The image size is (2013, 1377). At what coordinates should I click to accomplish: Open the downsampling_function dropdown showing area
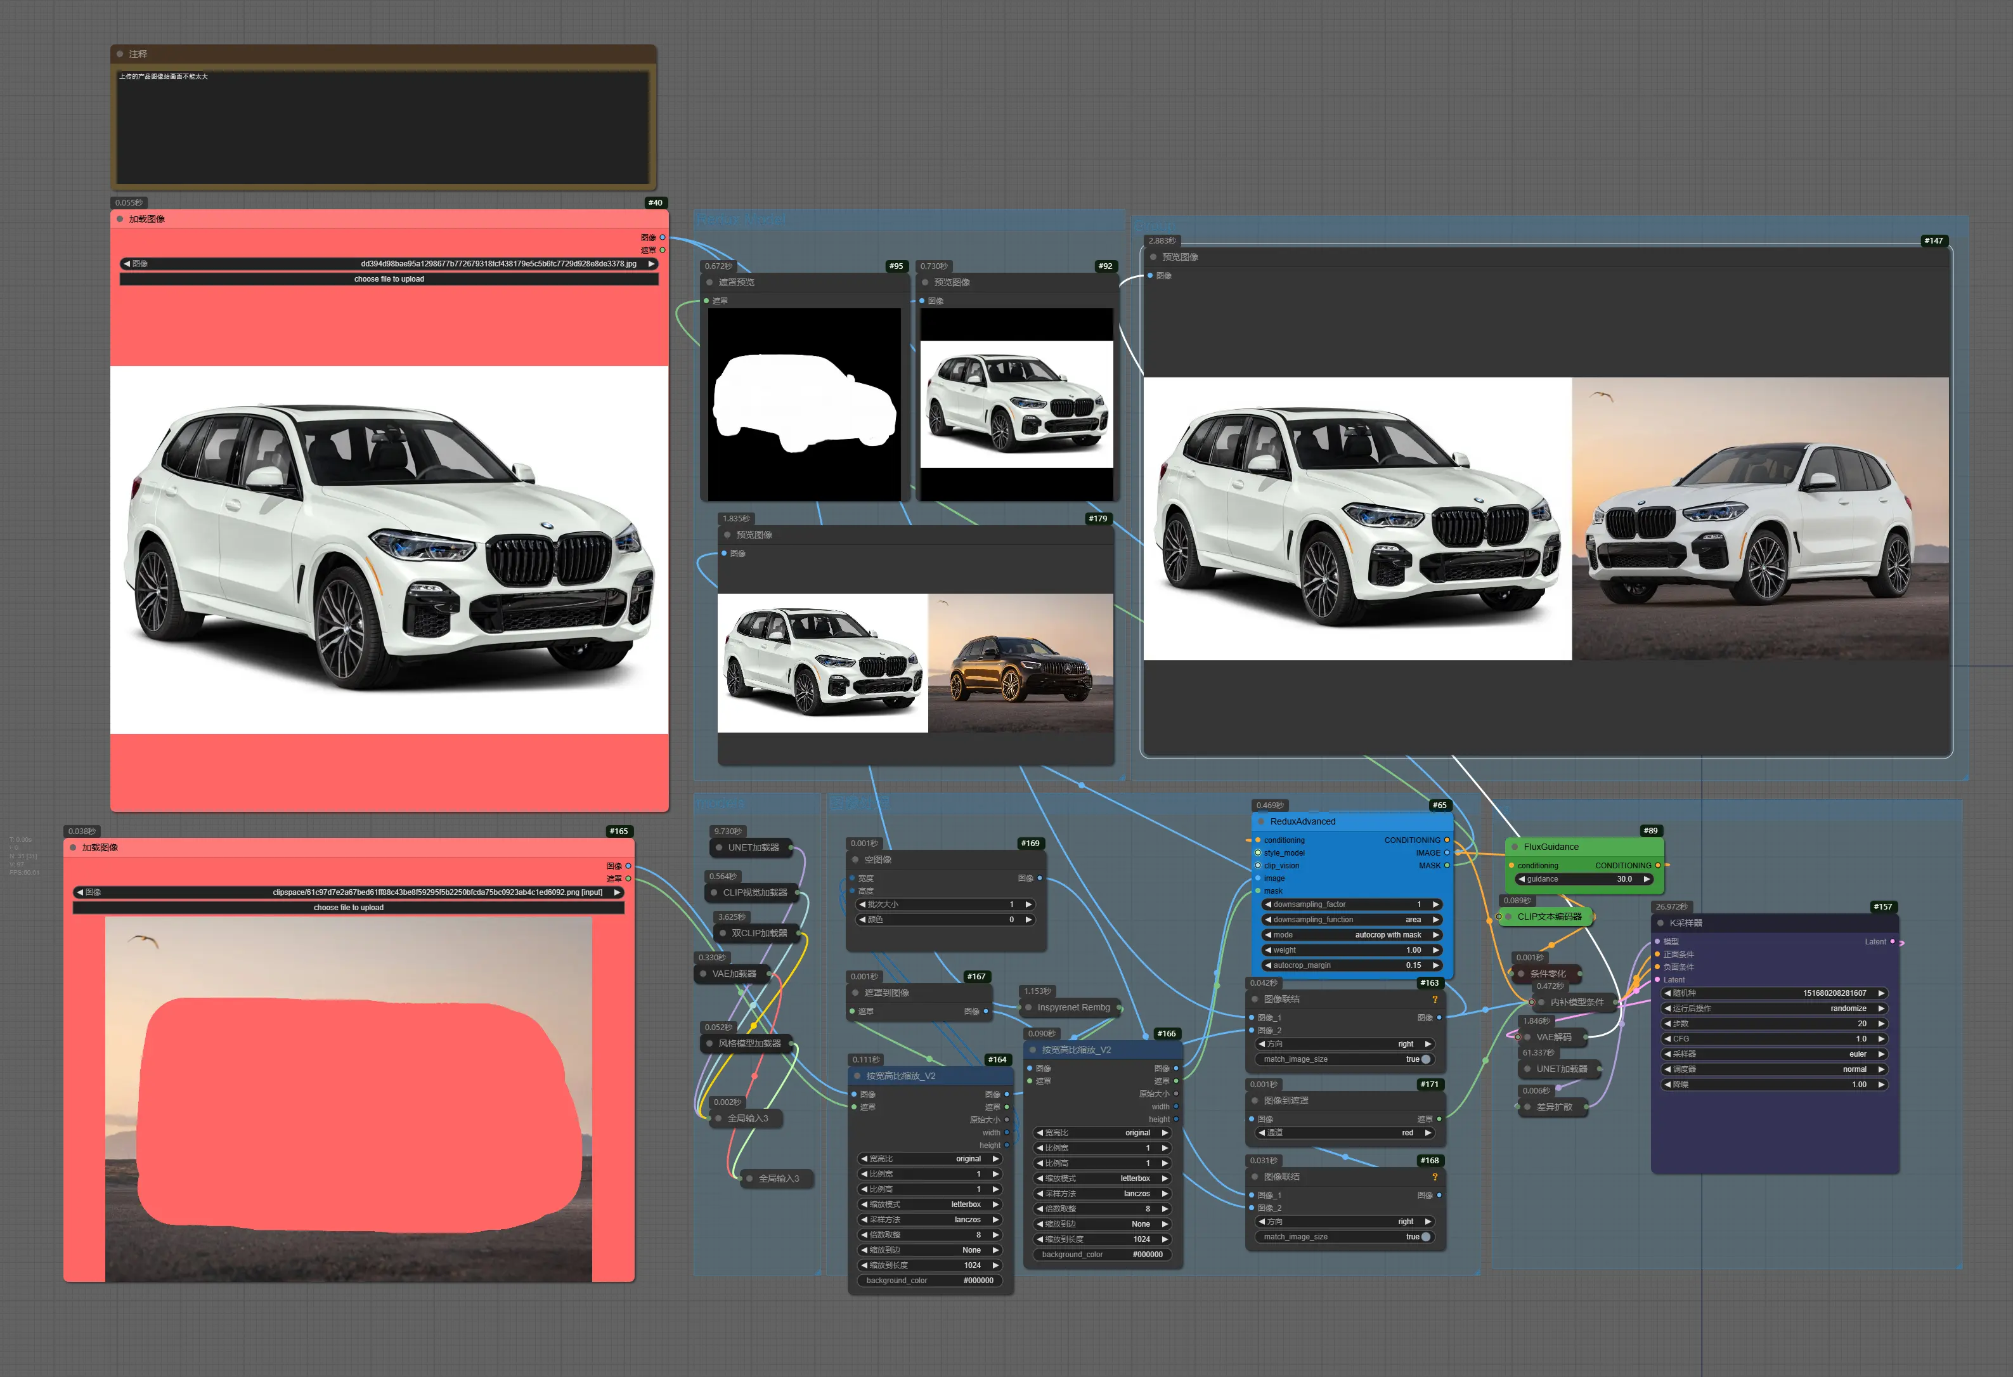(x=1351, y=920)
